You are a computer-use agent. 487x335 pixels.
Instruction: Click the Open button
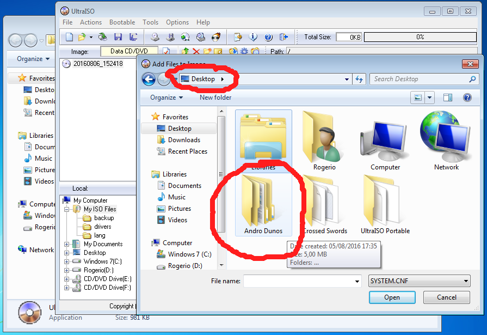(392, 297)
